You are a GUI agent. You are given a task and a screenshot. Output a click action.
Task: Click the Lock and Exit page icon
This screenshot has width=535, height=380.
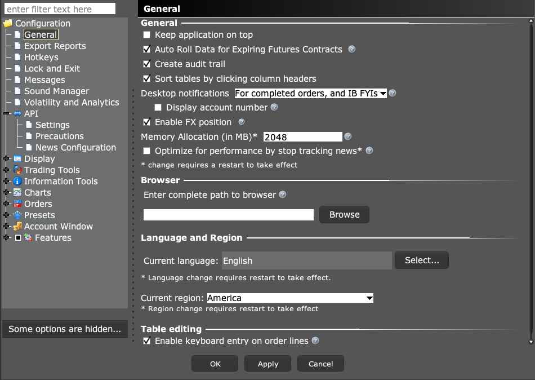point(18,68)
